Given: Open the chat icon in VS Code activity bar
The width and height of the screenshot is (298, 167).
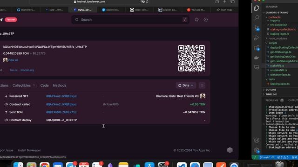Looking at the screenshot, I should tap(257, 67).
